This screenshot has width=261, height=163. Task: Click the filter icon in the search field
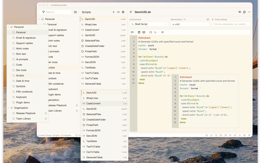coord(44,12)
